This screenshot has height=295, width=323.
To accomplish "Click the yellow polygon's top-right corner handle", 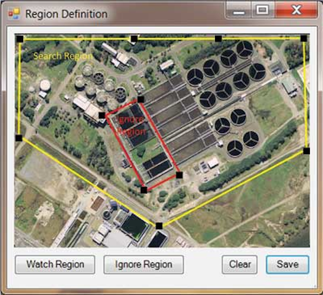I will pyautogui.click(x=304, y=38).
